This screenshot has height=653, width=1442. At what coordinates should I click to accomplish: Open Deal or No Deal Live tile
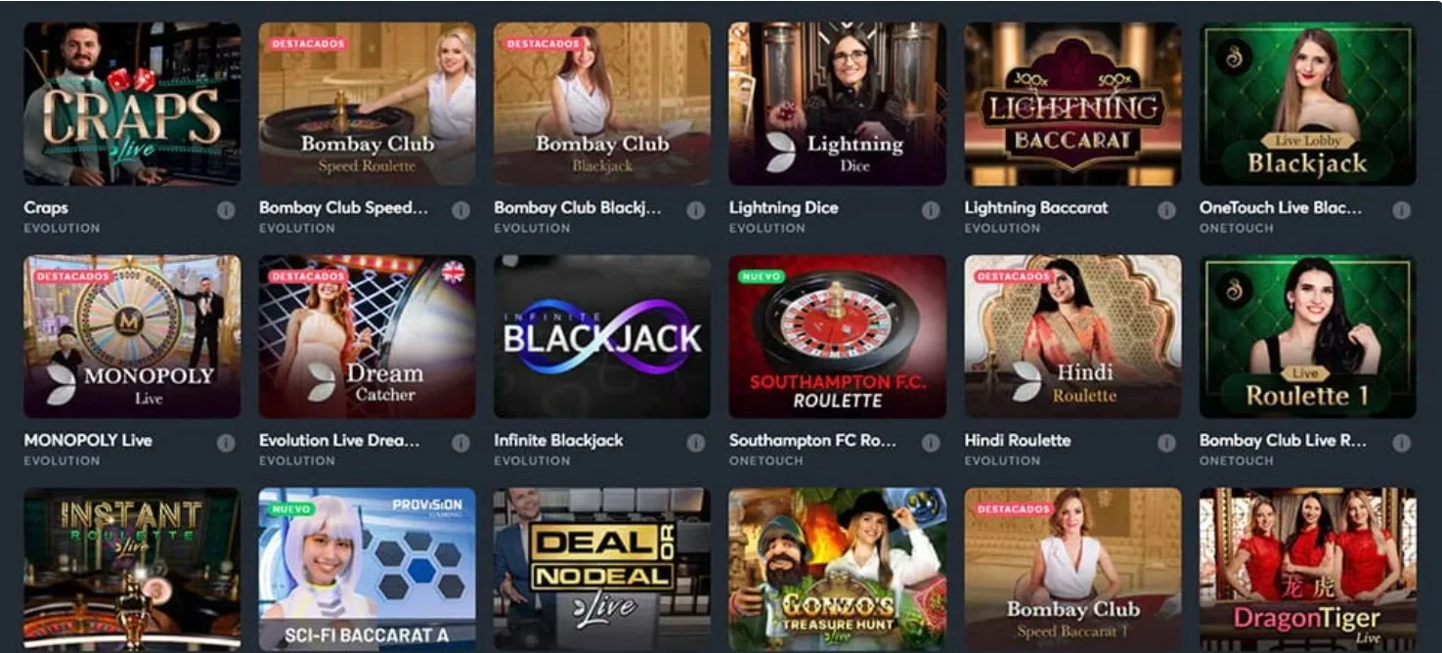[x=602, y=570]
